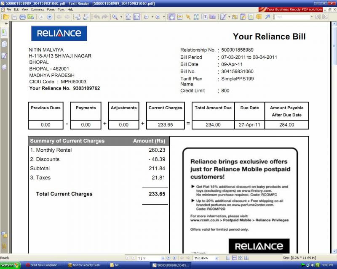
Task: Select the Highlight text tool
Action: tap(251, 17)
